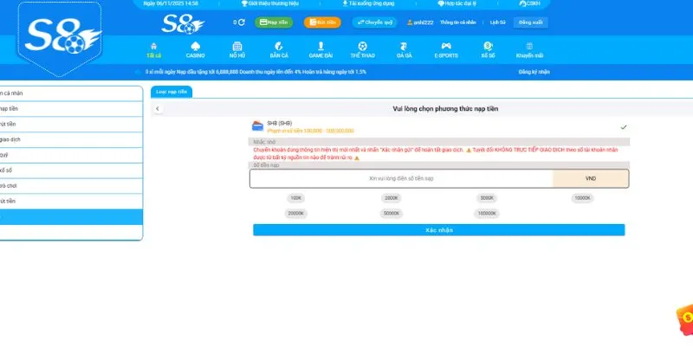Screen dimensions: 693x346
Task: Click the deposit amount input field
Action: [x=401, y=178]
